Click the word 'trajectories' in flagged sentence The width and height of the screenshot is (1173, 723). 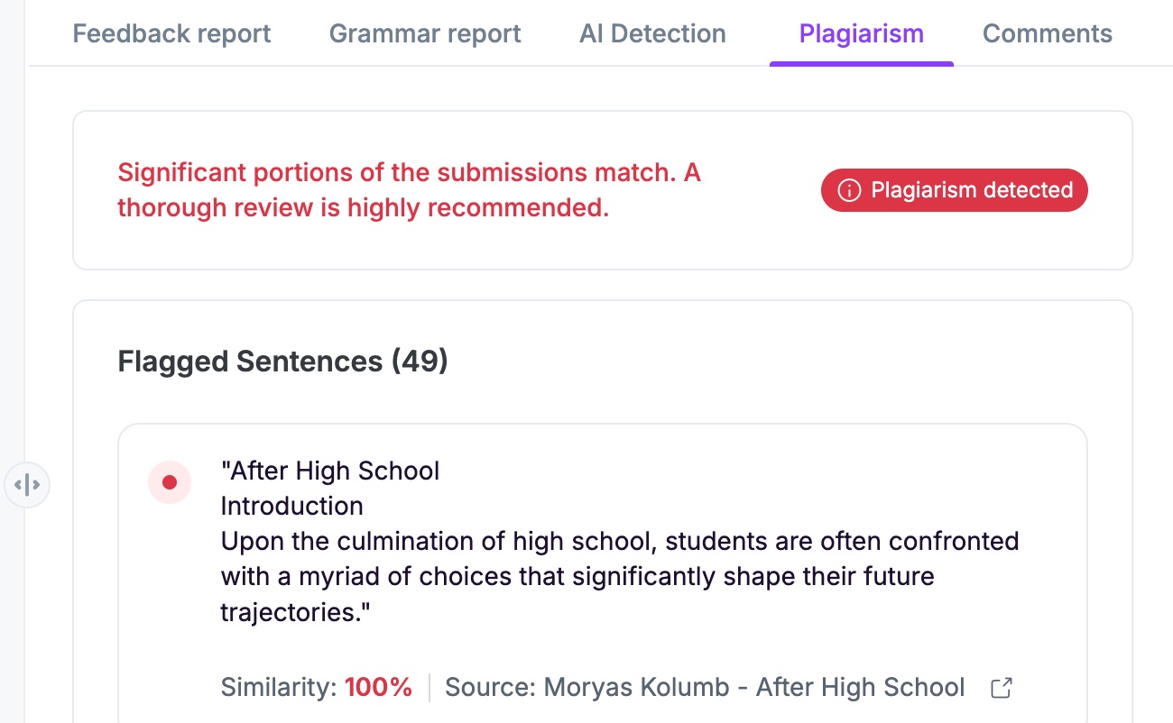tap(290, 613)
